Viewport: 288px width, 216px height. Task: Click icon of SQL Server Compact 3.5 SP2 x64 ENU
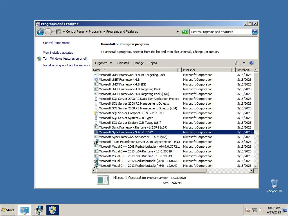click(x=96, y=113)
